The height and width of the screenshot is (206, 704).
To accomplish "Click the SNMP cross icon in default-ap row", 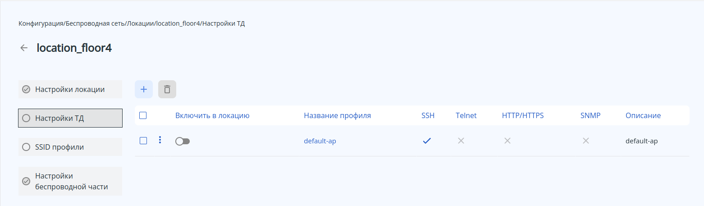I will 586,141.
